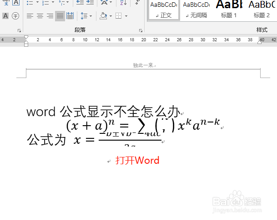The width and height of the screenshot is (277, 220).
Task: Select the 正文 style
Action: [164, 10]
